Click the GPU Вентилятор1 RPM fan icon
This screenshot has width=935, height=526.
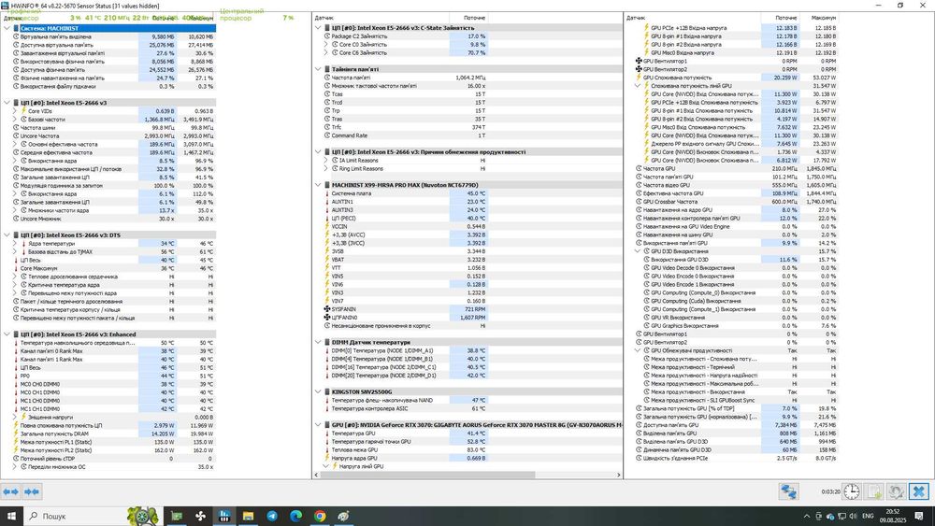click(x=639, y=61)
